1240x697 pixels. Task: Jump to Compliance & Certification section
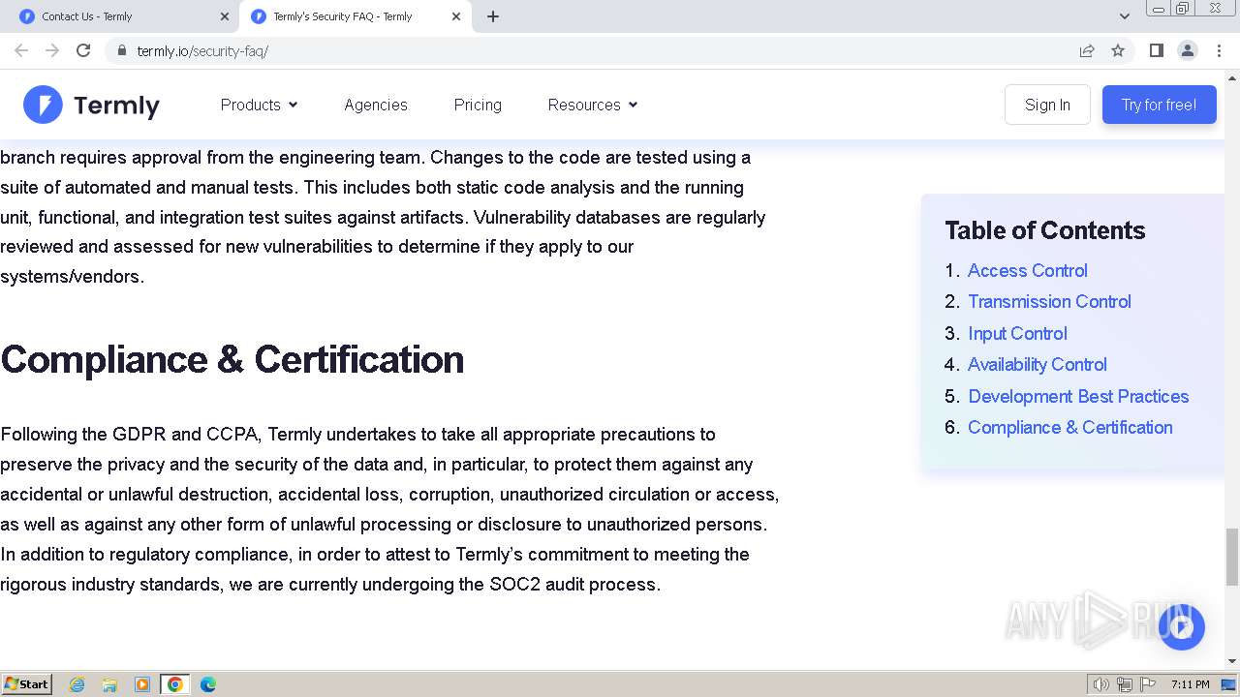[x=1069, y=427]
